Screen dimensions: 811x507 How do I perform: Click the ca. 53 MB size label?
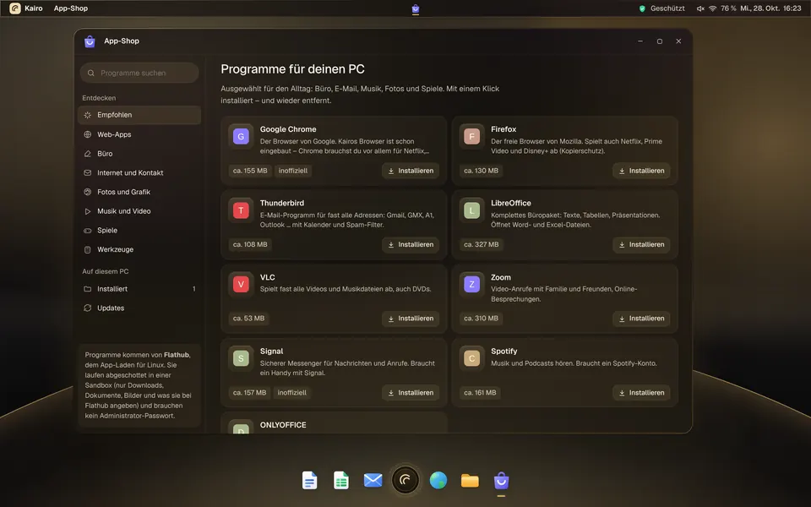248,319
